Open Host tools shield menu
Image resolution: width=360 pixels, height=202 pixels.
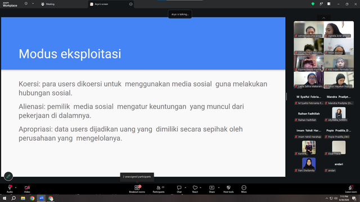tap(228, 189)
